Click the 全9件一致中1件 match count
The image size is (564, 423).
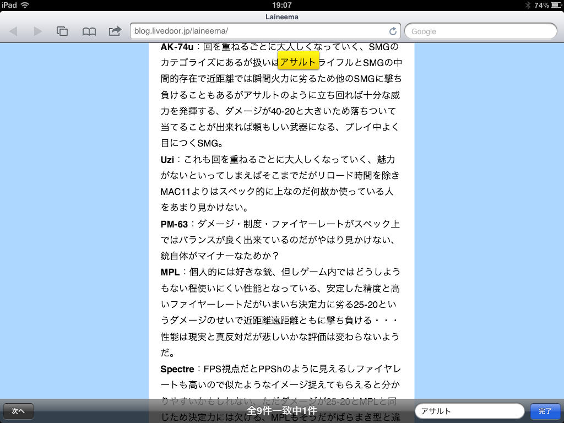281,410
